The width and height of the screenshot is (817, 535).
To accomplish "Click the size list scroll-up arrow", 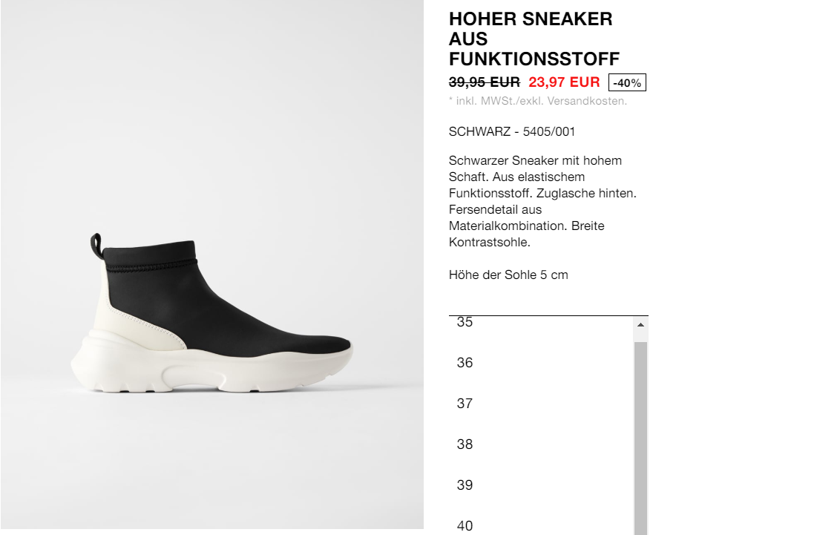I will point(640,325).
